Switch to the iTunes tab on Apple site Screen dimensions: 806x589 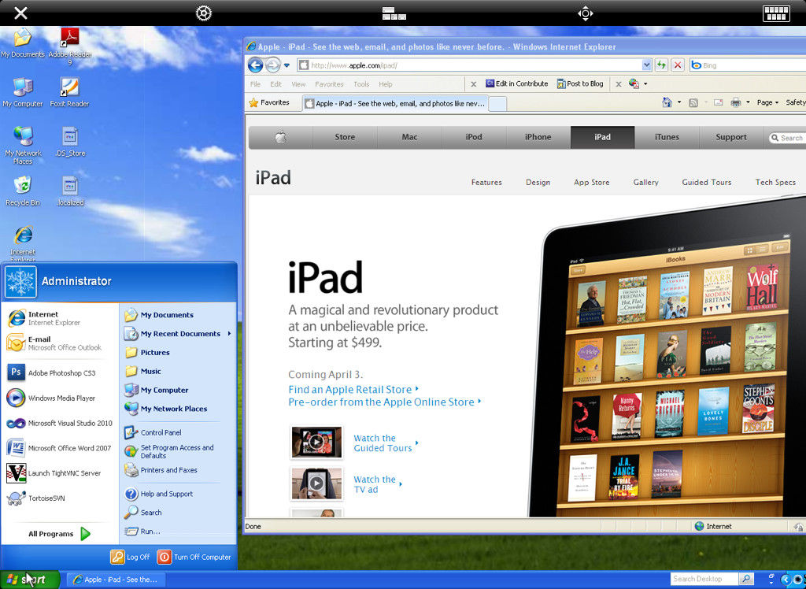point(667,137)
